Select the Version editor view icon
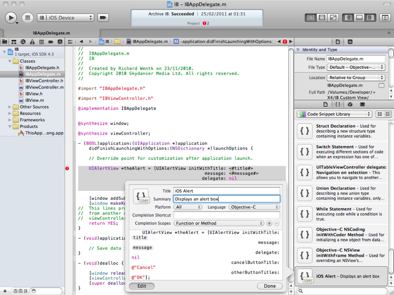The width and height of the screenshot is (394, 295). [x=333, y=18]
